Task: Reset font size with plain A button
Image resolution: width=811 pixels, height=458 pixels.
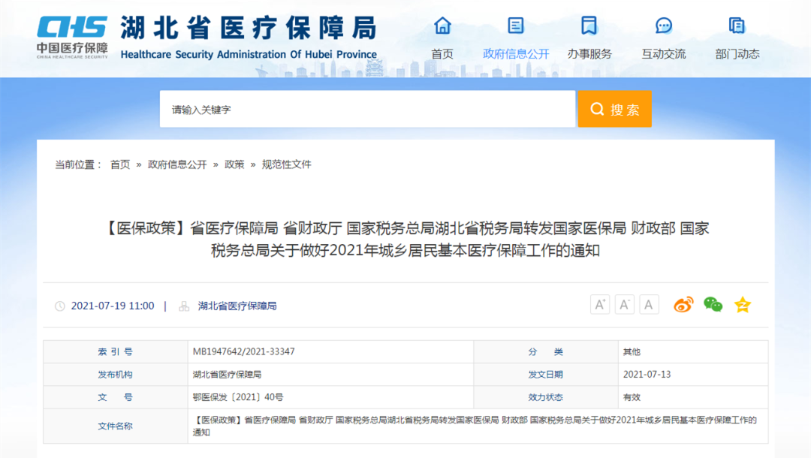Action: pos(649,304)
